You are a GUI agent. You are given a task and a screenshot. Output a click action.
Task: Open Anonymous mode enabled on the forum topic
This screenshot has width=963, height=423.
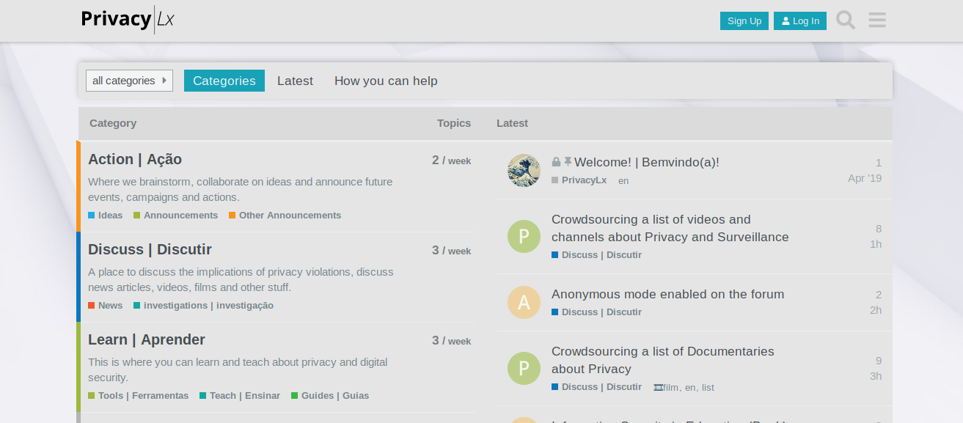click(667, 295)
